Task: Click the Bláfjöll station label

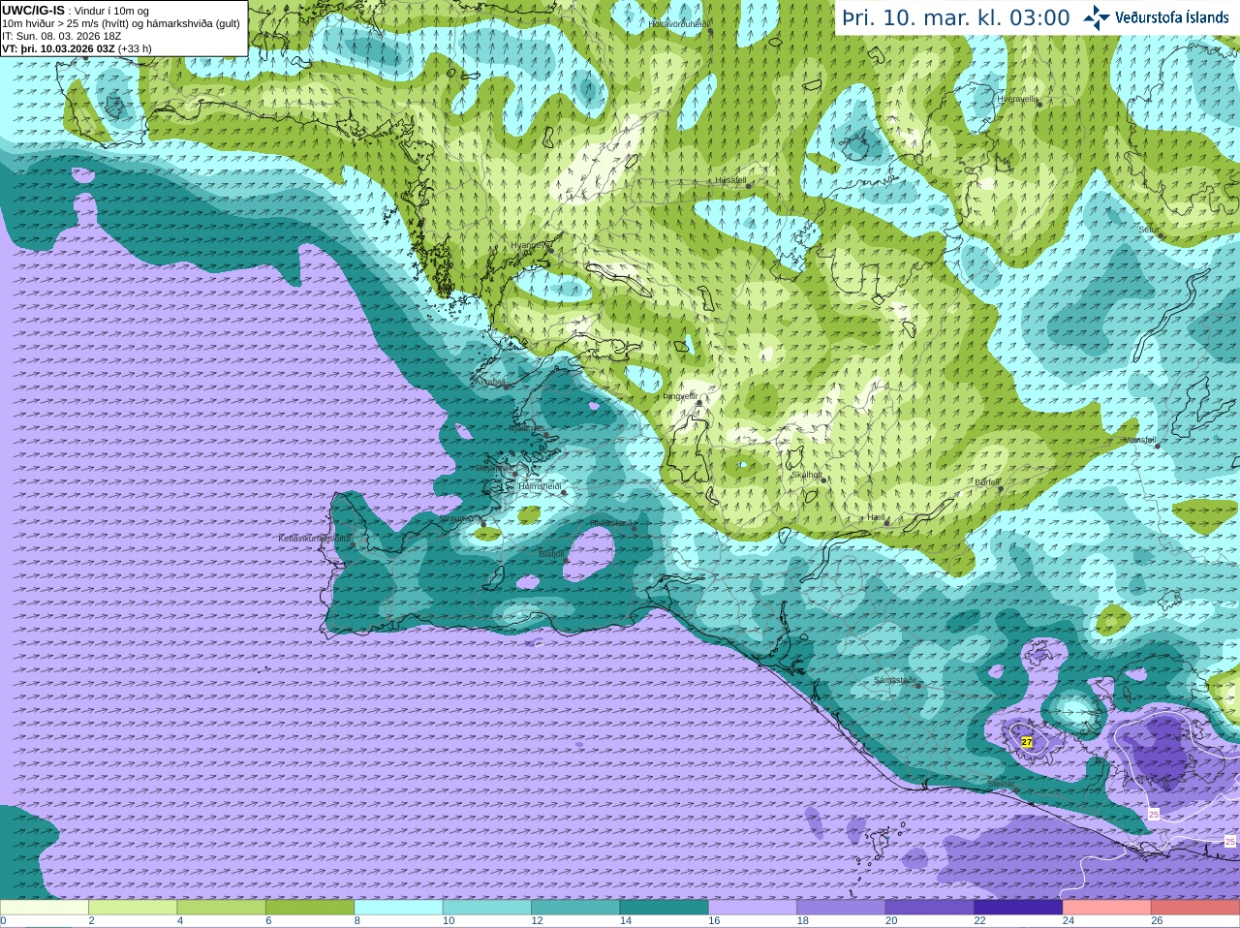Action: (x=551, y=554)
